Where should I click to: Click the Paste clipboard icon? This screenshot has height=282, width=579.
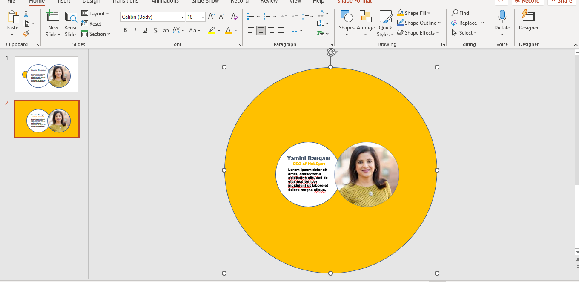(12, 17)
